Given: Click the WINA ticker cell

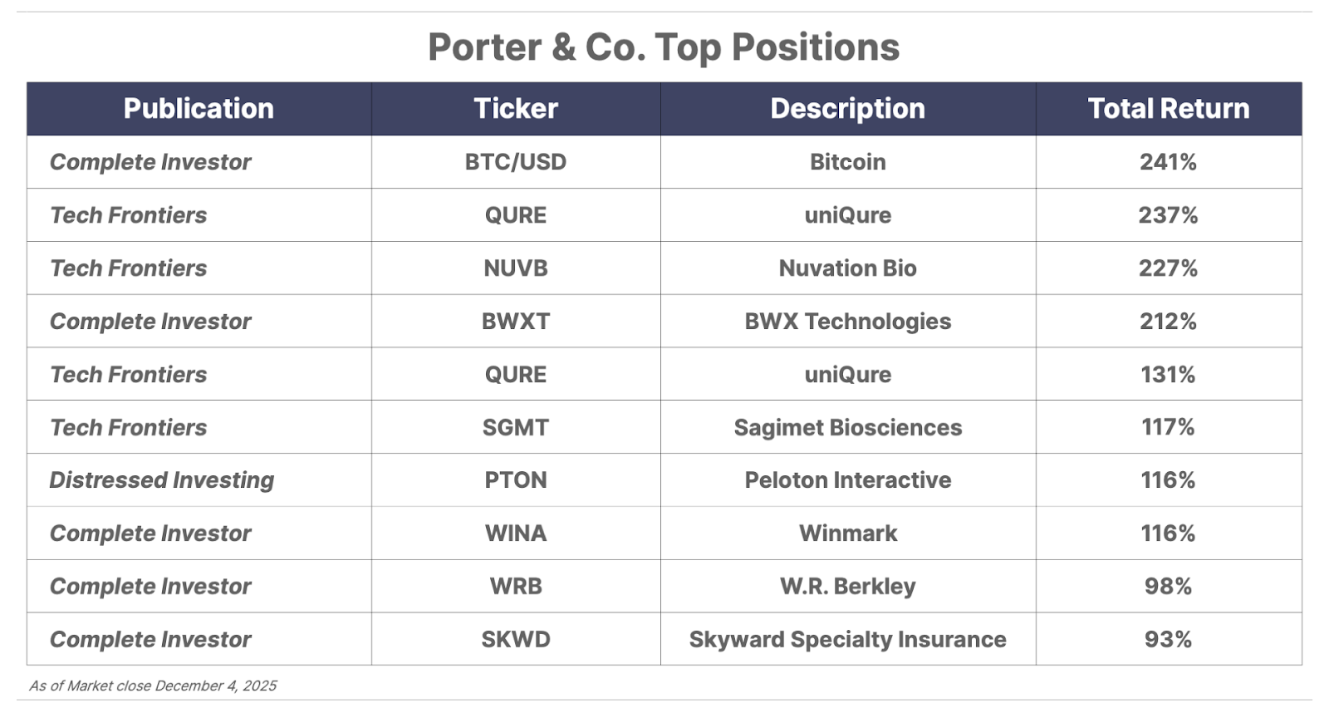Looking at the screenshot, I should coord(516,534).
